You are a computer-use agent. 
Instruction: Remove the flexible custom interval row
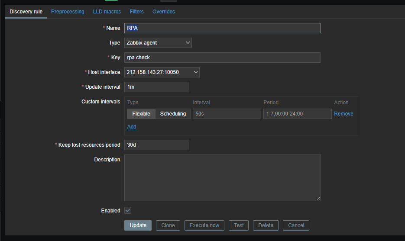343,114
